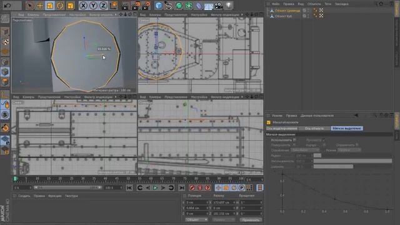Screen dimensions: 400x225
Task: Toggle the autokeying red button
Action: pyautogui.click(x=200, y=188)
